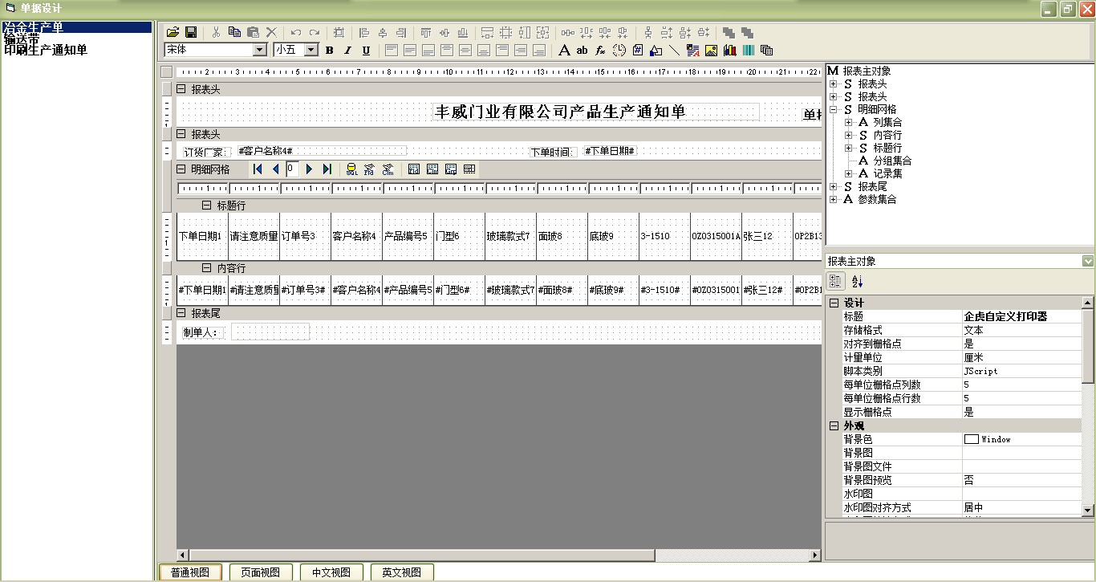Expand 报表尾 node in object tree

(x=834, y=186)
